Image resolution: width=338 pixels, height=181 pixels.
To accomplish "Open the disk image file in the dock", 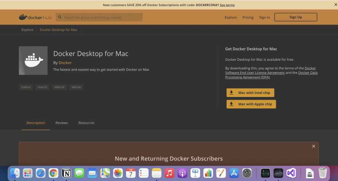I will click(310, 173).
